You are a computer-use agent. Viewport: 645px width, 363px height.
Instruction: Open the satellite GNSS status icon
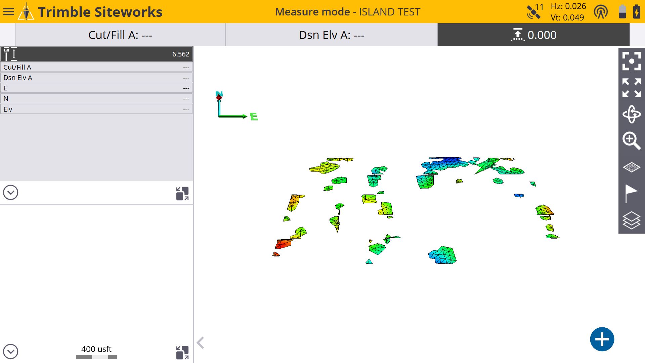tap(534, 12)
